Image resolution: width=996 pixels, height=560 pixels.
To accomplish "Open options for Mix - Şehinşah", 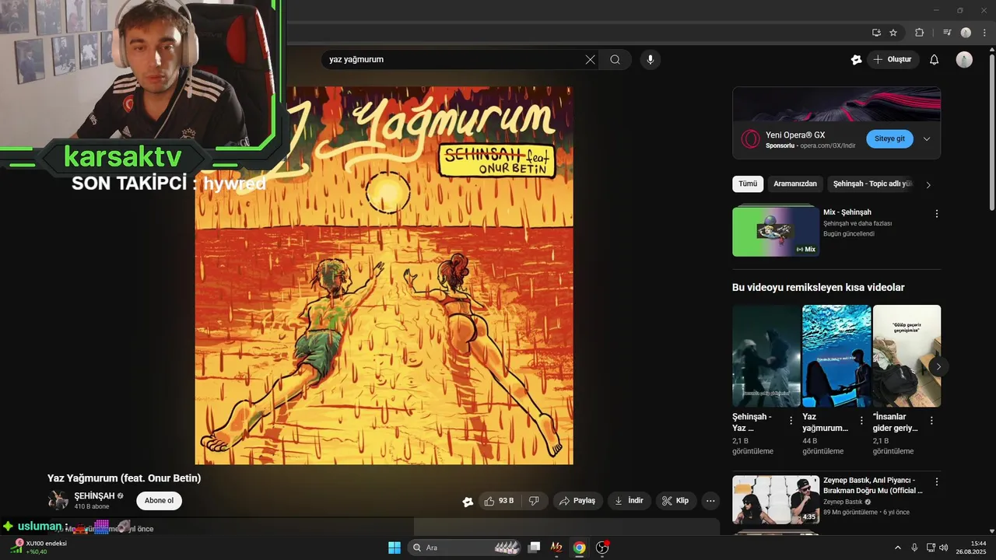I will pyautogui.click(x=937, y=214).
